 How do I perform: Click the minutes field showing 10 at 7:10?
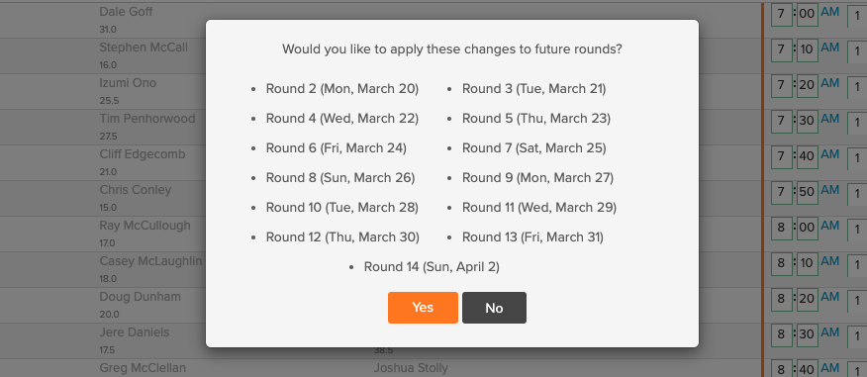[808, 49]
